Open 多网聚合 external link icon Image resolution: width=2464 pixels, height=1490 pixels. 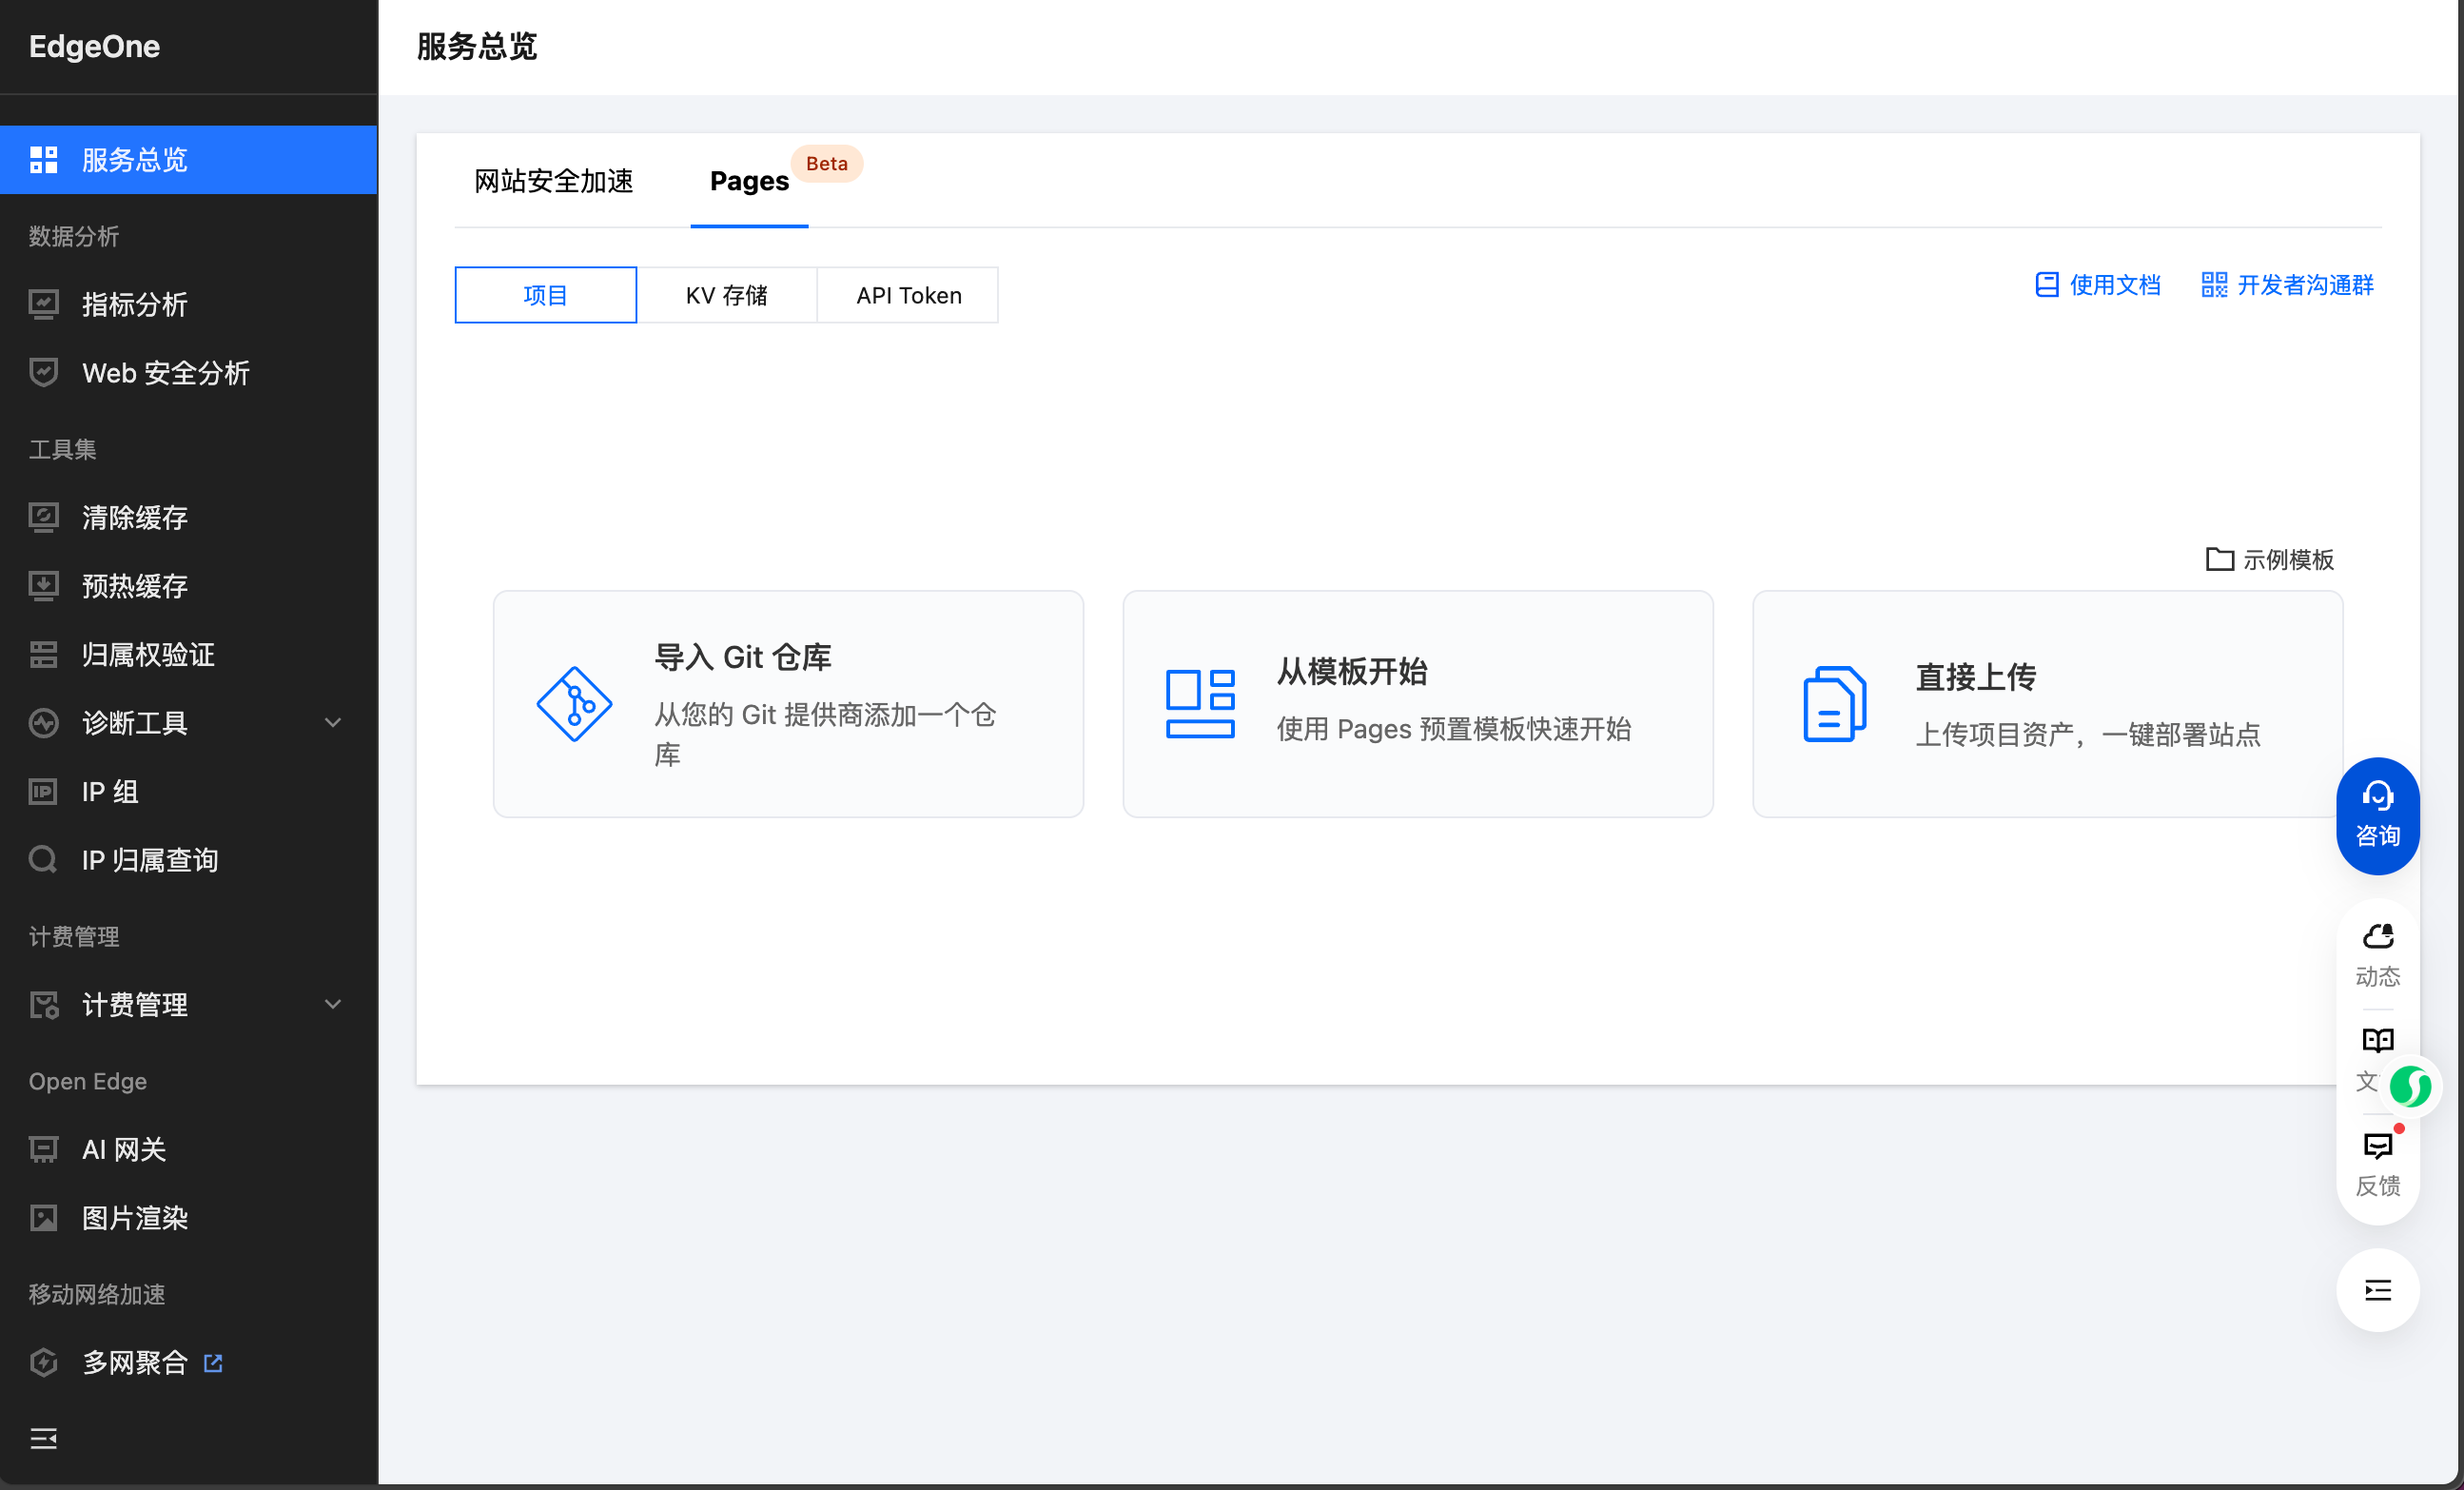coord(213,1363)
